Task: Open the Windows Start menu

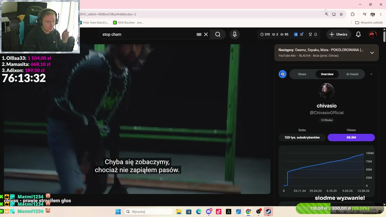Action: coord(118,212)
